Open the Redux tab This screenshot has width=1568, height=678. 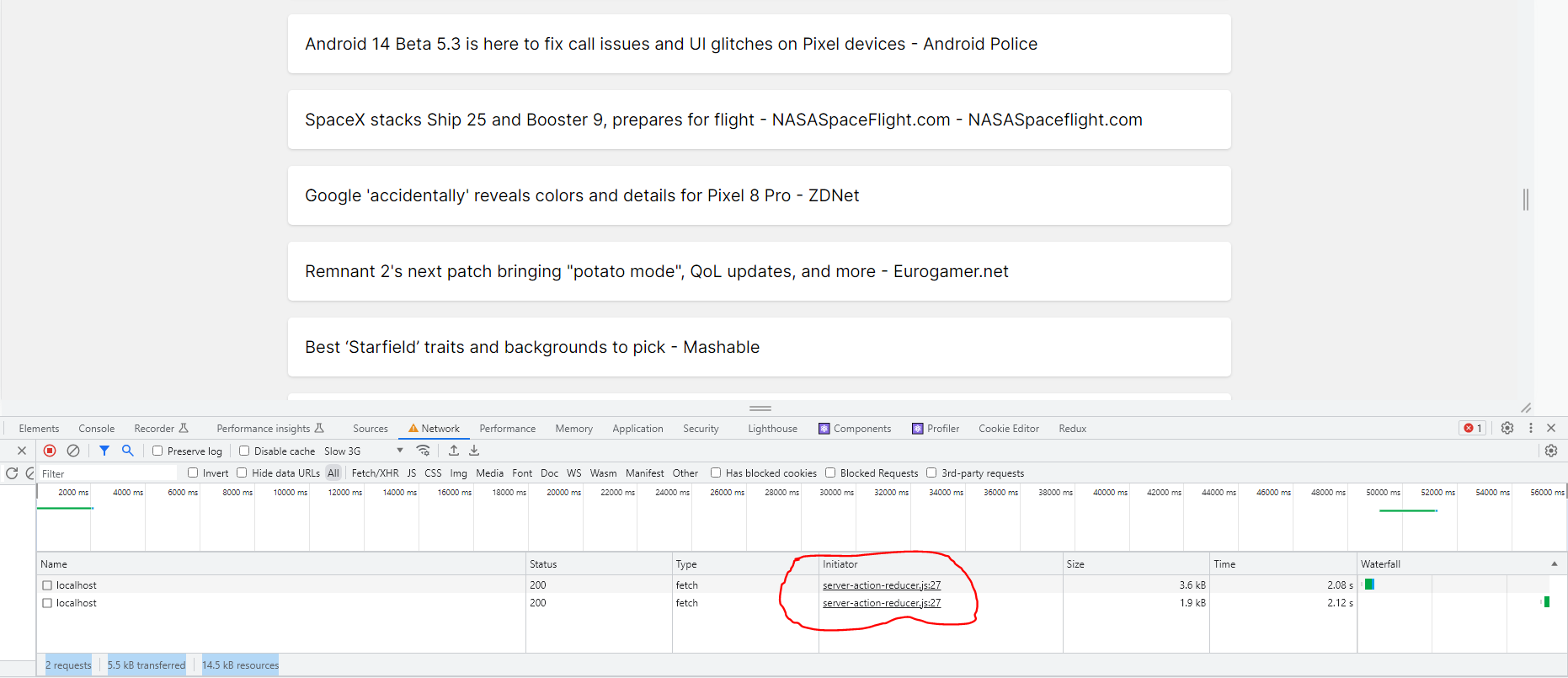[1072, 429]
